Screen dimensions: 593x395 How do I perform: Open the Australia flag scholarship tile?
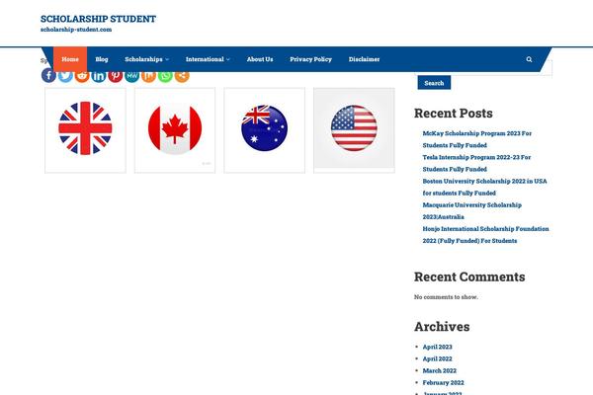[264, 130]
